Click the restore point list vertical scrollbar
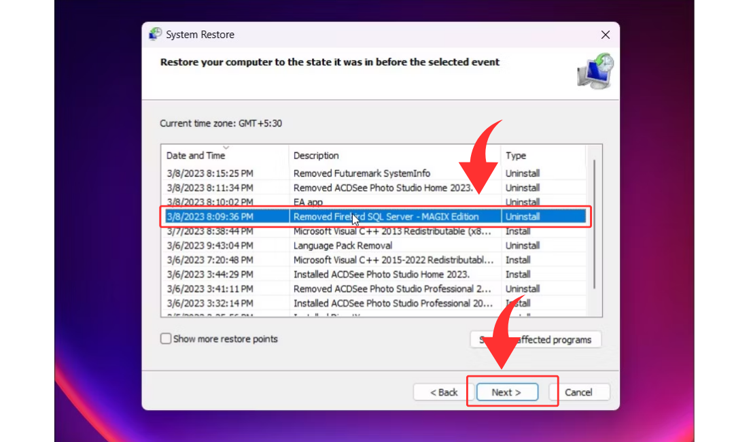This screenshot has width=734, height=442. tap(595, 224)
